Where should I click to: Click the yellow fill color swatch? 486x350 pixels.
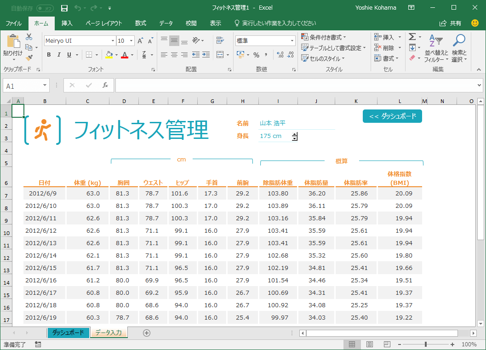[x=109, y=55]
